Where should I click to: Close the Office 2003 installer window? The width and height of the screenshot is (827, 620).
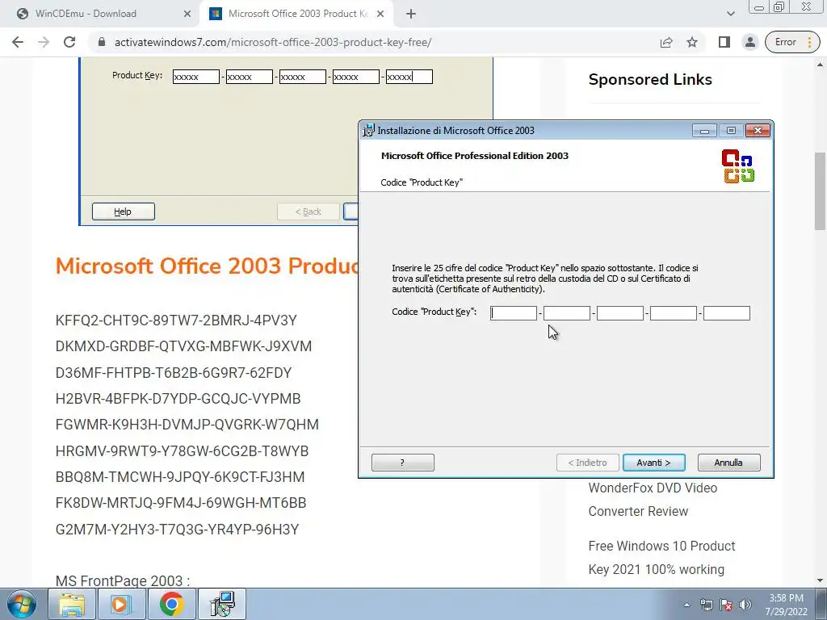click(x=758, y=130)
